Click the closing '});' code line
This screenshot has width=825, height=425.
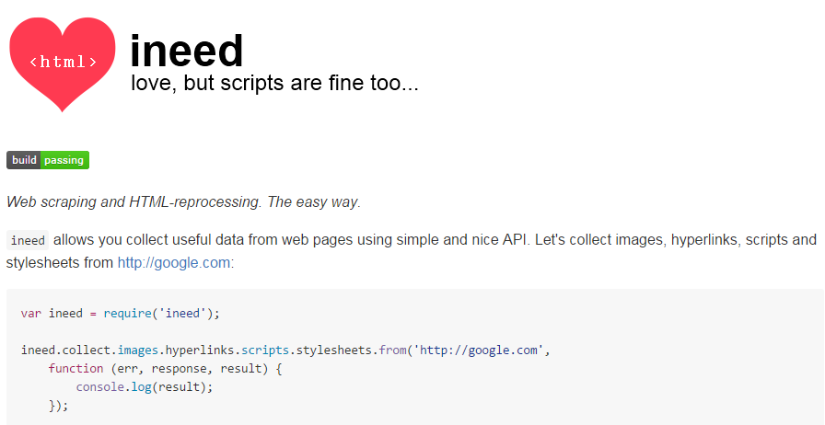click(58, 405)
